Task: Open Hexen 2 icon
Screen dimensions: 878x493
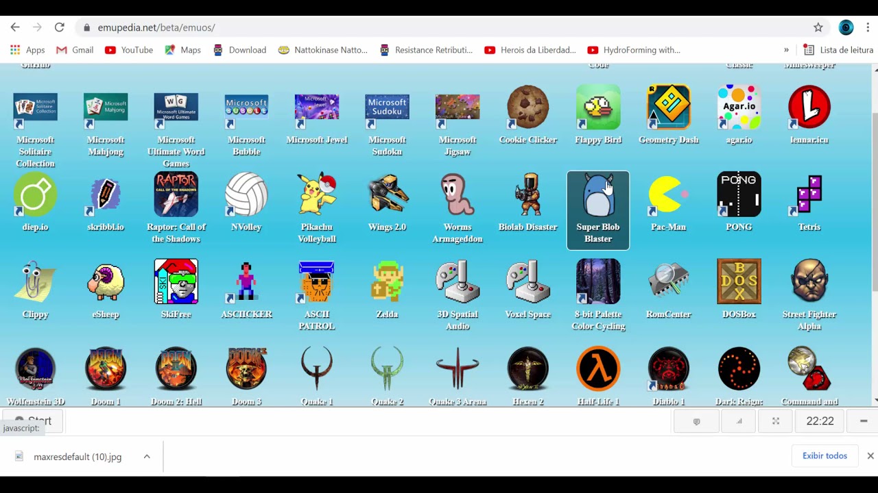Action: (x=528, y=370)
